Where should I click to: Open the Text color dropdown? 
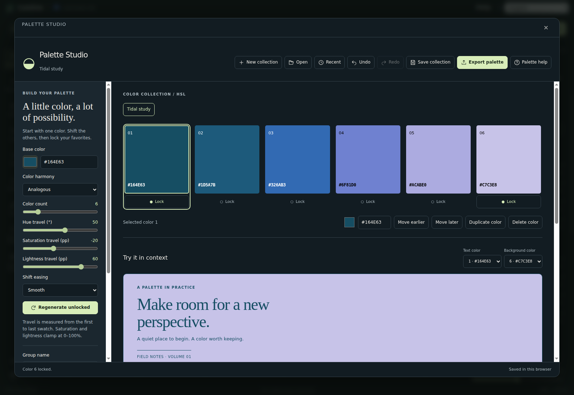click(x=482, y=261)
